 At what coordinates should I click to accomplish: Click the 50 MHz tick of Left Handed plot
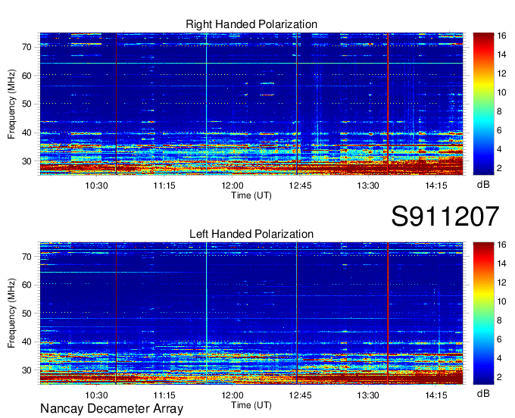27,313
